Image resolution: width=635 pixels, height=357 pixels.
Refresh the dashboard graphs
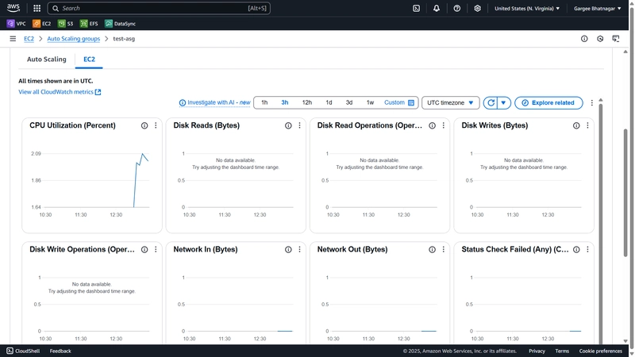coord(491,103)
